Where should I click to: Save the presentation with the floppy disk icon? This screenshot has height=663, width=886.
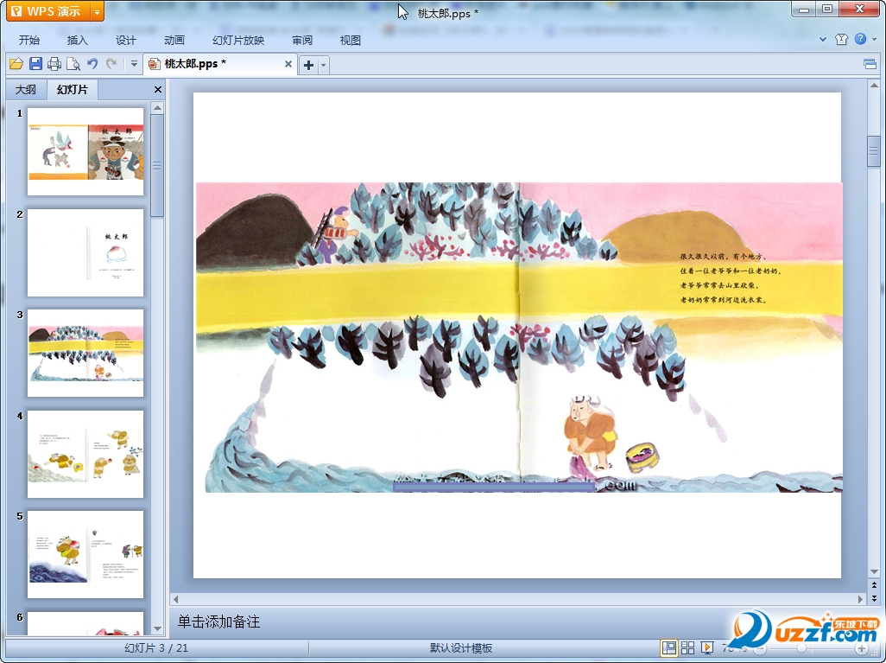(35, 64)
